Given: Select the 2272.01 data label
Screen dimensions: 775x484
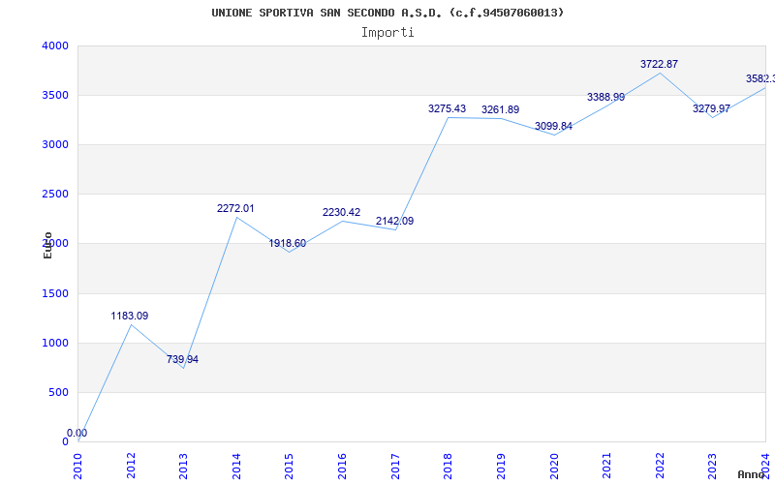Looking at the screenshot, I should click(235, 208).
